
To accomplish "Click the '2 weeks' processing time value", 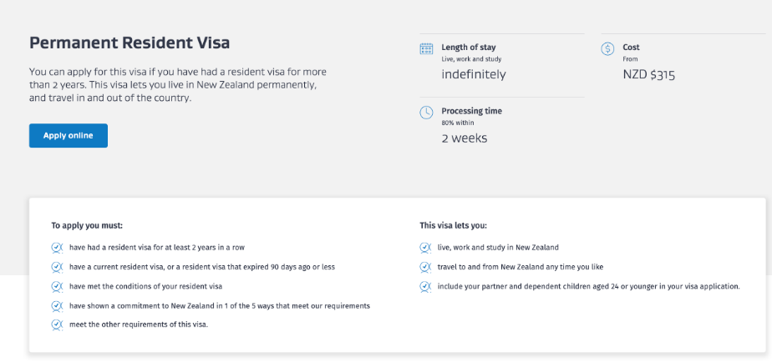I will [464, 138].
